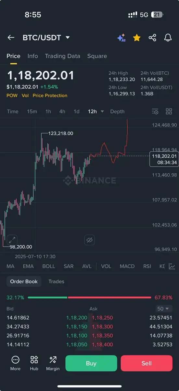Open price alerts bell icon
Screen dimensions: 179x391
[168, 38]
